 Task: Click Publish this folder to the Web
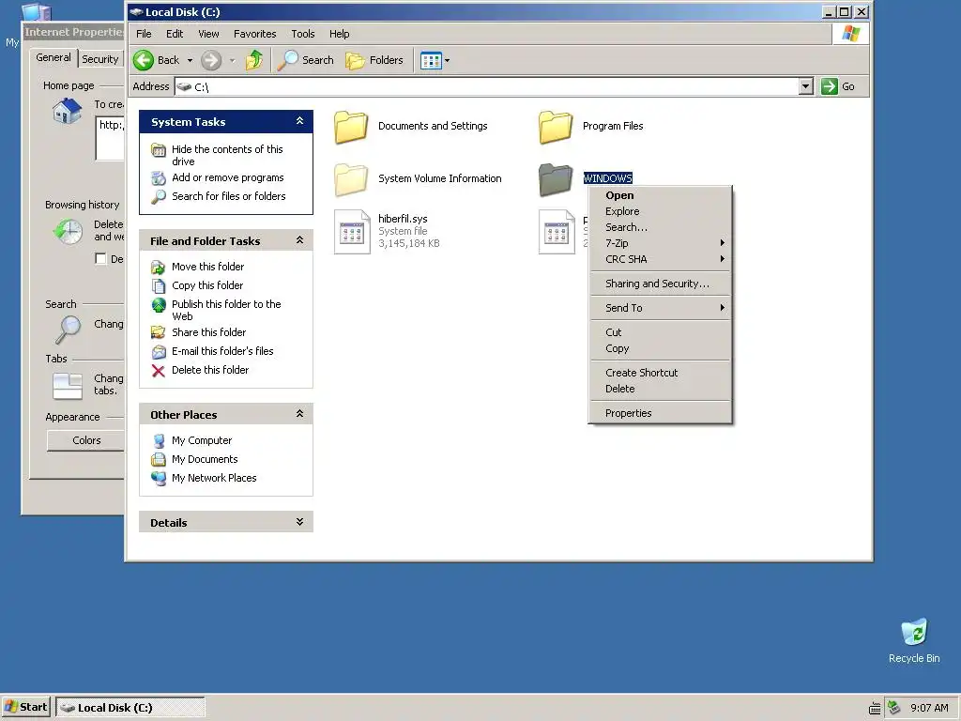point(226,310)
